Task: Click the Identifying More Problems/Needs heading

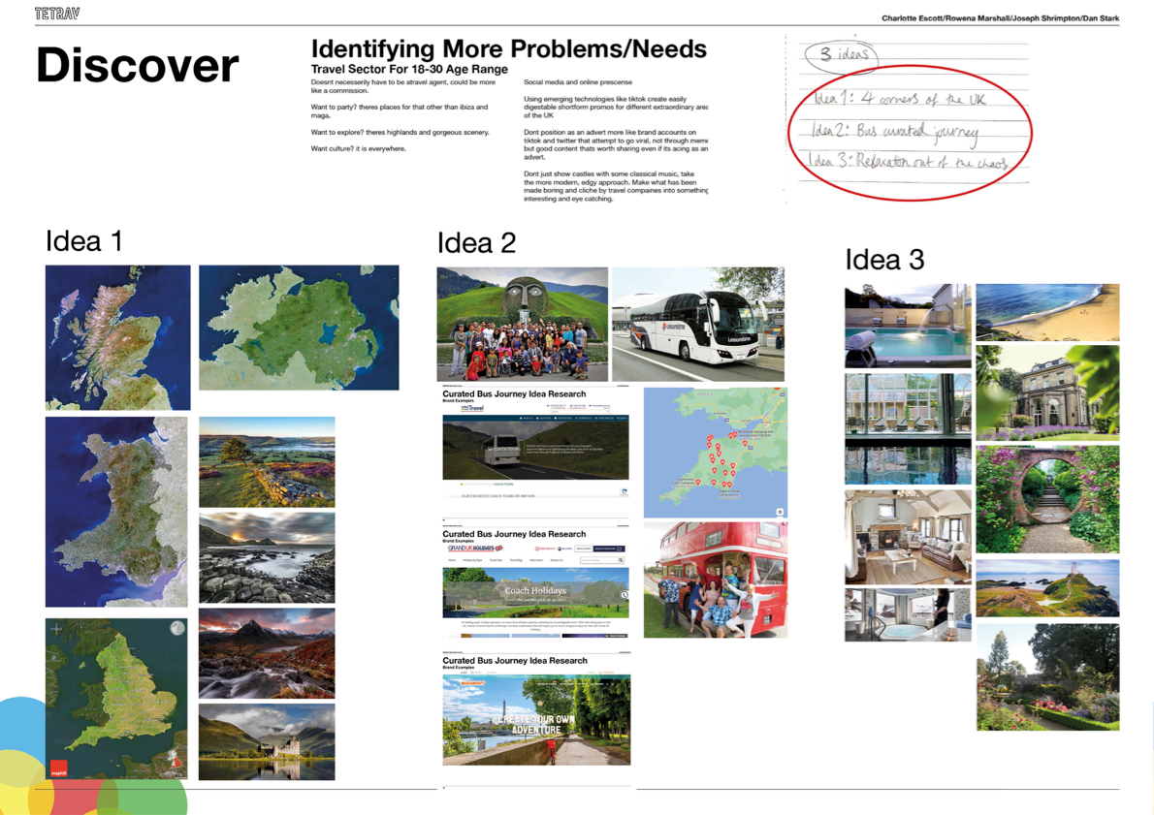Action: pyautogui.click(x=508, y=49)
